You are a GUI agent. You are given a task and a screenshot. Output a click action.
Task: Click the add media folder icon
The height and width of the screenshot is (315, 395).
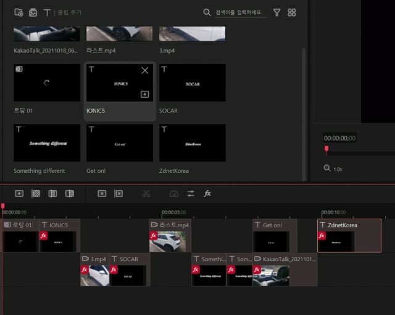[19, 12]
